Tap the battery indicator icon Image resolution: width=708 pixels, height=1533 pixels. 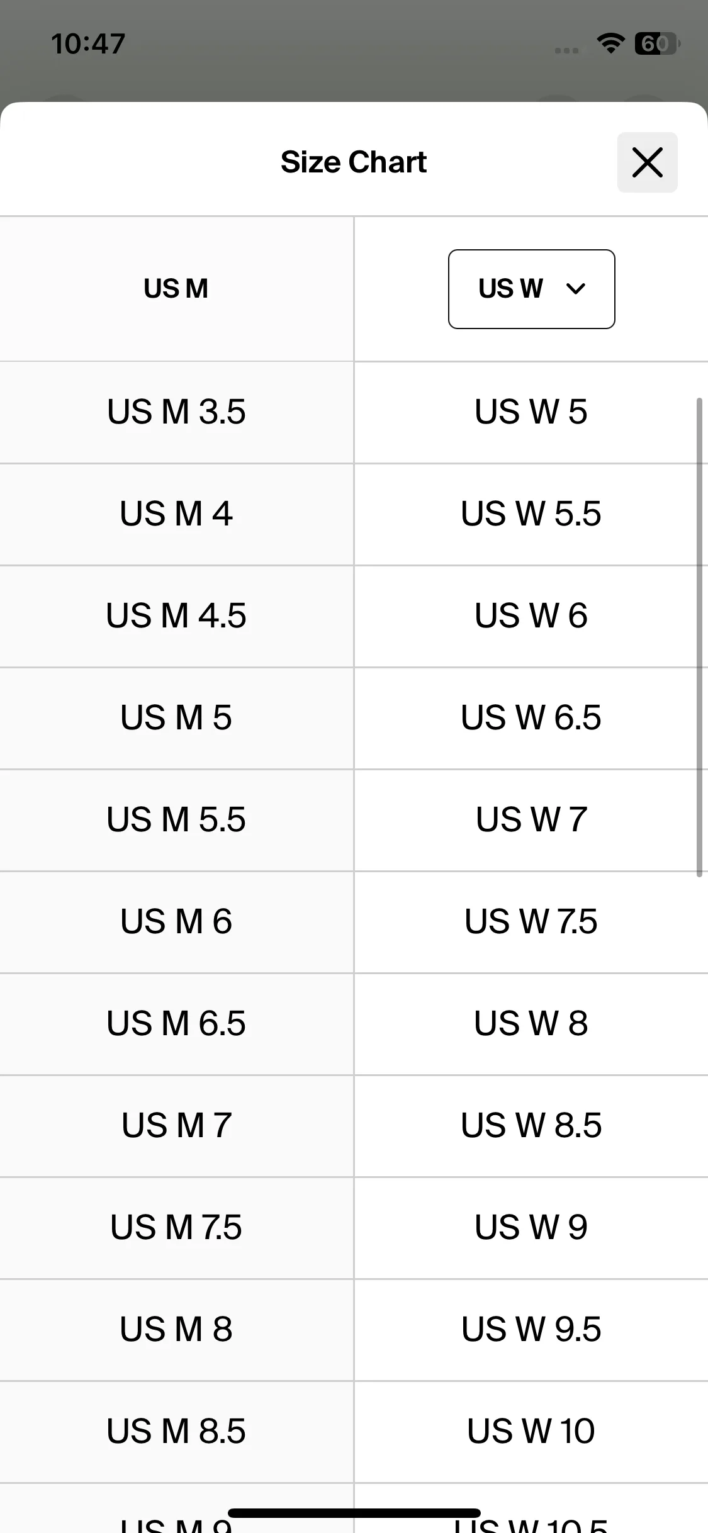[x=657, y=43]
